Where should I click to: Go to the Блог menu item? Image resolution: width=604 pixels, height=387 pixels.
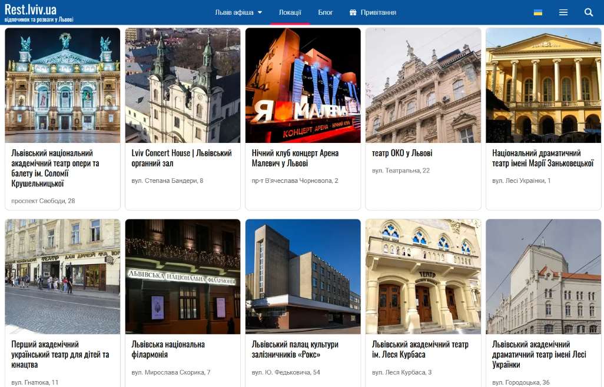pyautogui.click(x=325, y=12)
